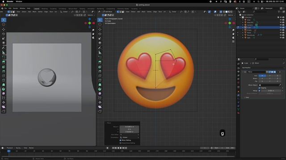Open Edit Mode dropdown in right viewport header
The height and width of the screenshot is (160, 286).
(x=109, y=12)
